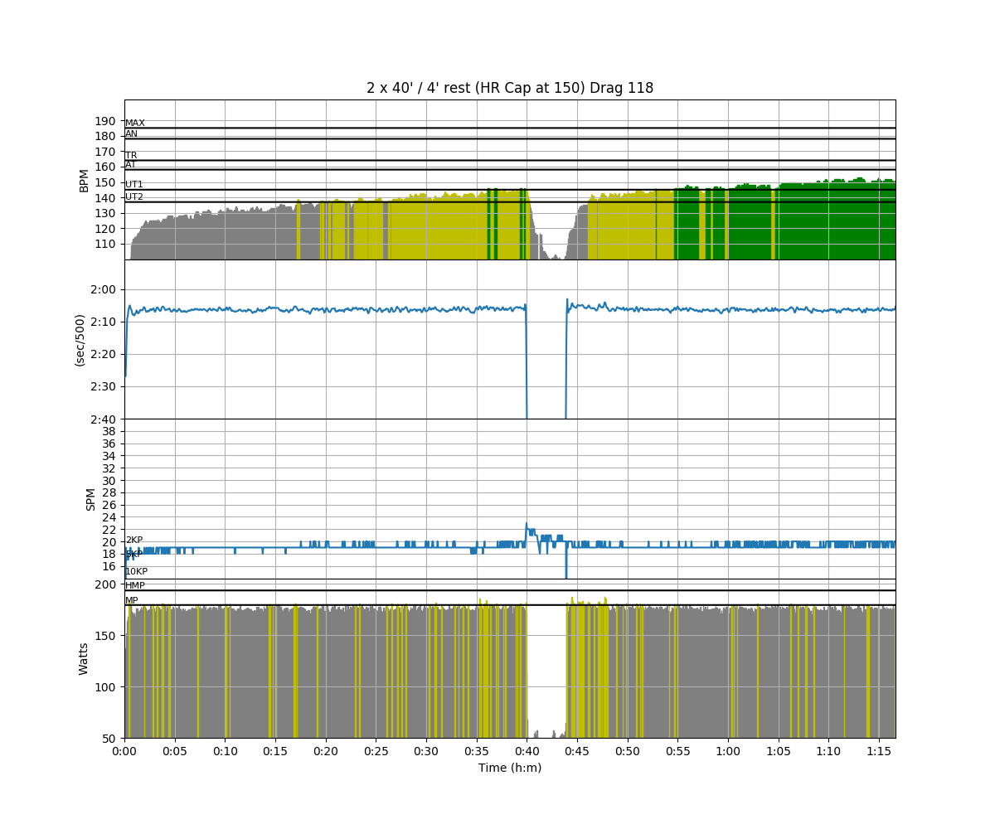
Task: Click the SPM y-axis label
Action: [x=91, y=499]
